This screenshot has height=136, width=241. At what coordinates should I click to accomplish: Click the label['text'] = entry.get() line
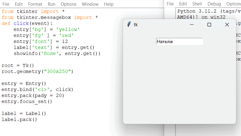click(54, 47)
